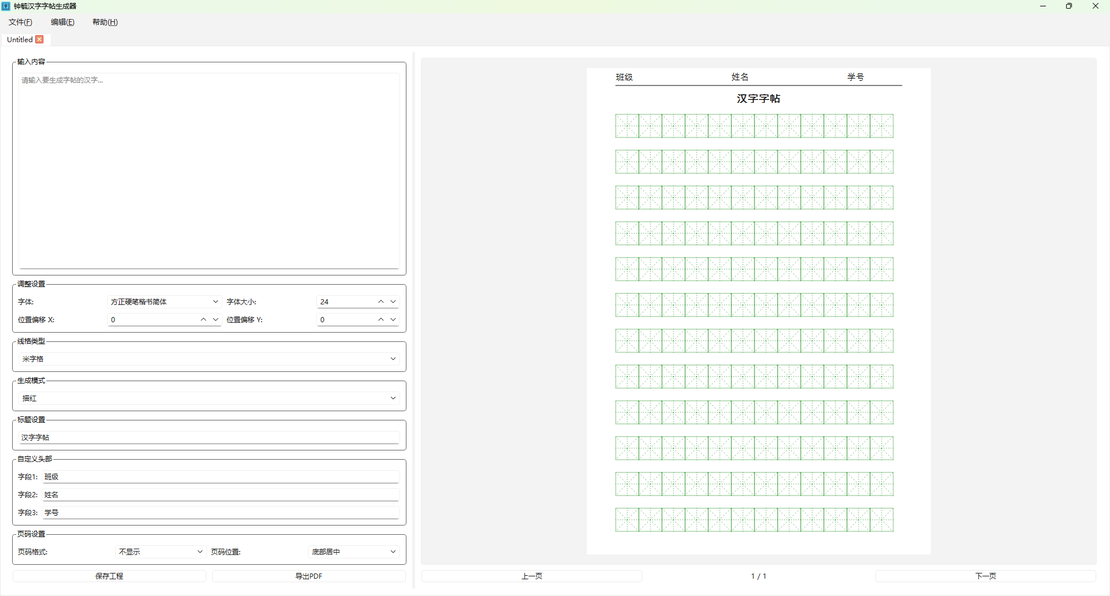Open the 文件(F) menu
This screenshot has width=1110, height=596.
point(20,22)
